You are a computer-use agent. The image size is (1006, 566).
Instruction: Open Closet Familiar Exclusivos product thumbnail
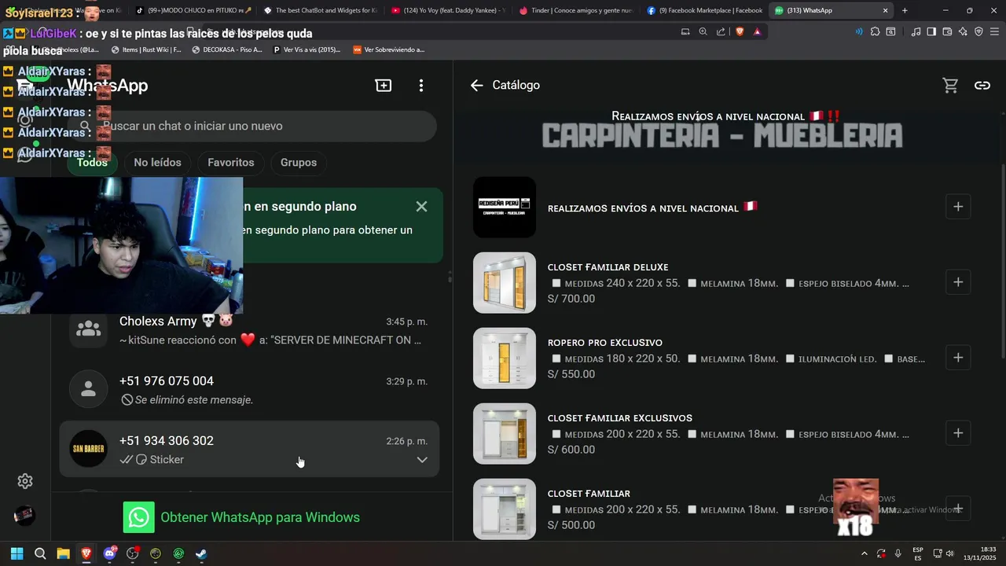tap(505, 433)
